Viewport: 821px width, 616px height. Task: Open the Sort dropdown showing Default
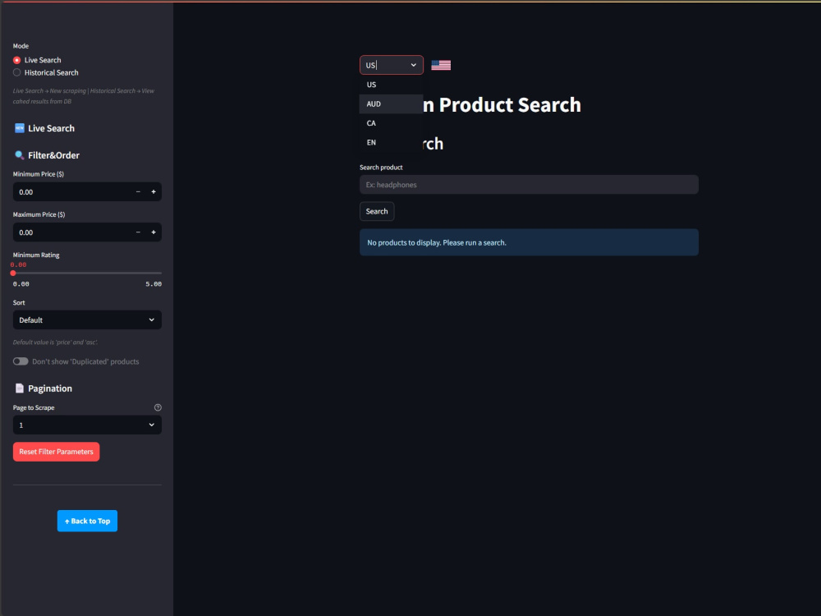(x=88, y=320)
